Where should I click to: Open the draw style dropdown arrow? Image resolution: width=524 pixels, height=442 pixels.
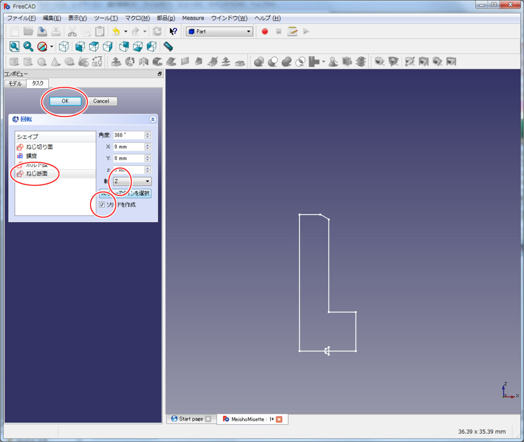click(x=52, y=47)
